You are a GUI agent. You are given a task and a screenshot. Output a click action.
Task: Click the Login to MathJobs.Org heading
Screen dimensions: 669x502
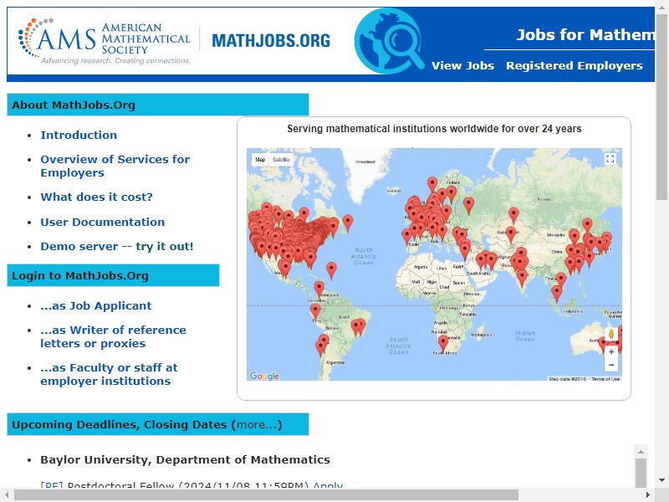point(113,275)
